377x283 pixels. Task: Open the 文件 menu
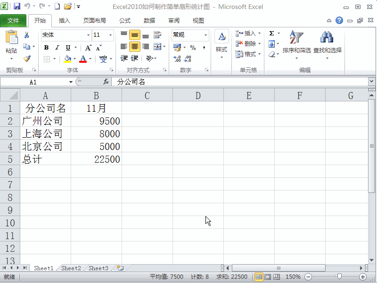[x=14, y=20]
